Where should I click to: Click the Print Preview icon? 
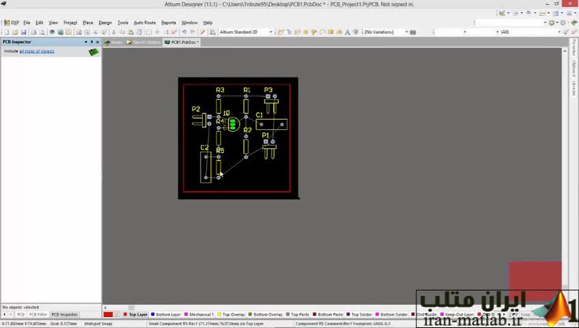point(42,32)
